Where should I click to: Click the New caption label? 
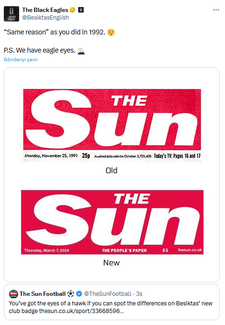111,262
